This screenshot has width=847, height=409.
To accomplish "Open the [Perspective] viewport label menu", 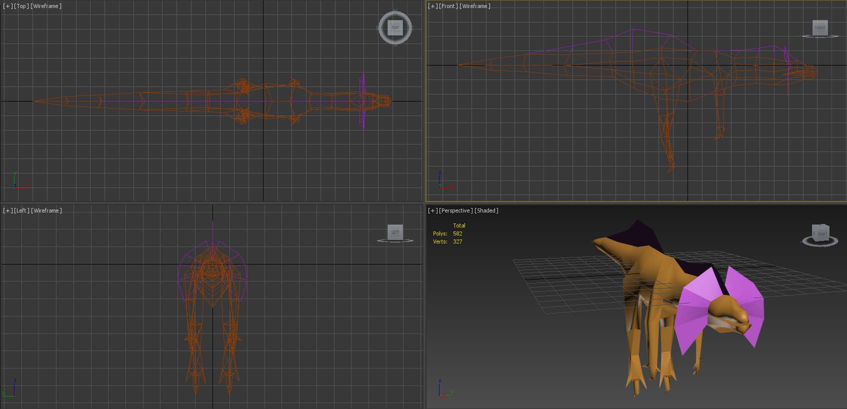I will coord(456,210).
